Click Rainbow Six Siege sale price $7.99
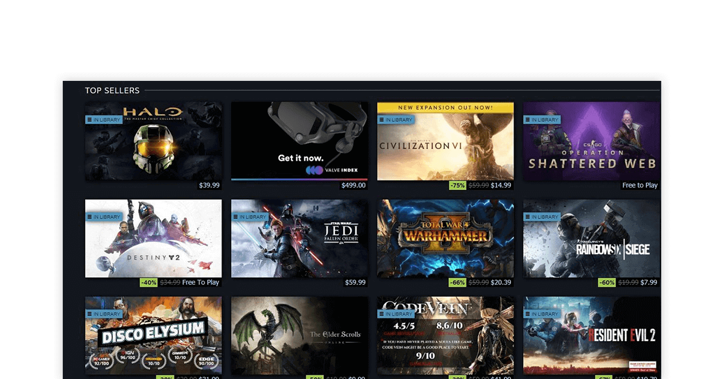The image size is (724, 379). point(649,282)
